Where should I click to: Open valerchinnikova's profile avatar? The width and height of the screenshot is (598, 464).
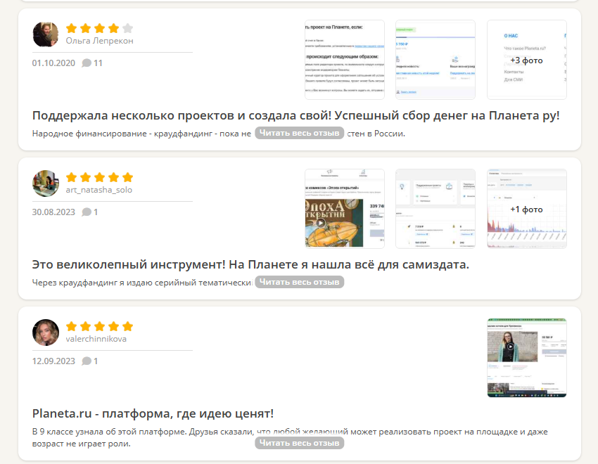coord(46,333)
